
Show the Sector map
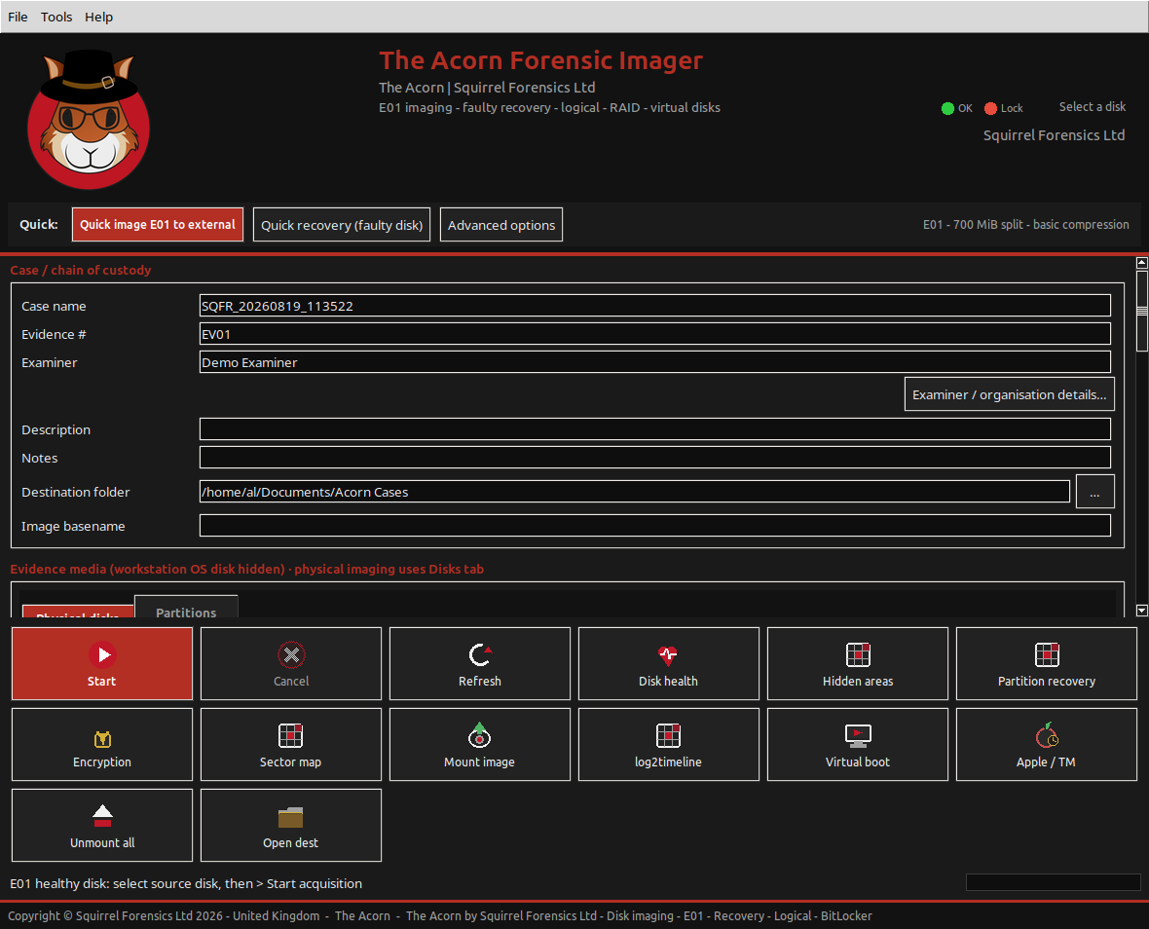click(291, 744)
